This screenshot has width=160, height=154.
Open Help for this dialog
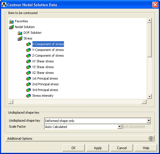pyautogui.click(x=146, y=148)
